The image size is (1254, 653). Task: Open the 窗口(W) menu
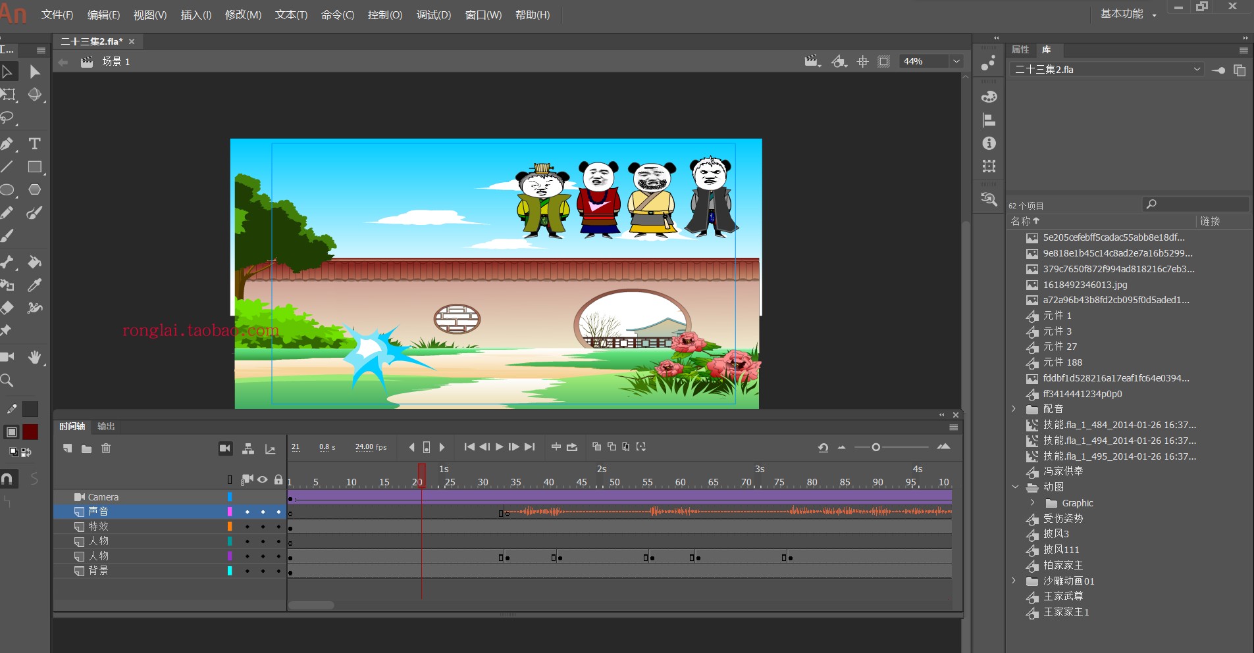click(x=483, y=14)
